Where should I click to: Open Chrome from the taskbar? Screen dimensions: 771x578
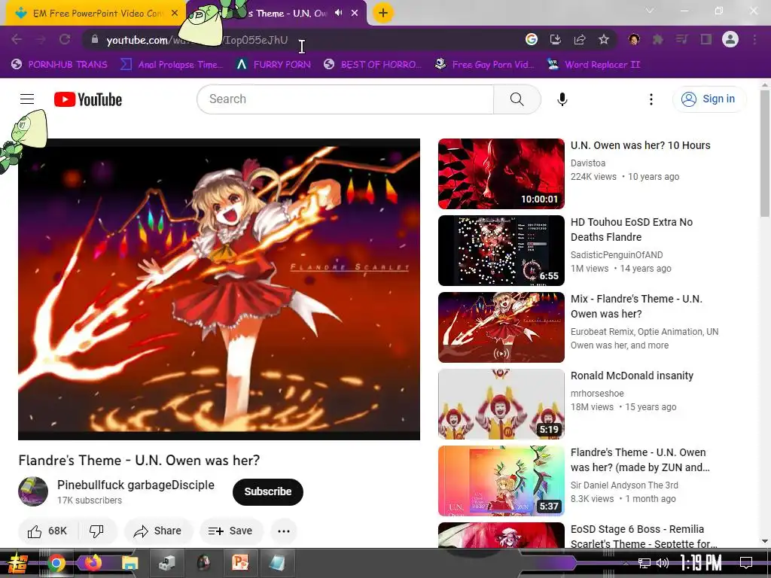pyautogui.click(x=56, y=563)
